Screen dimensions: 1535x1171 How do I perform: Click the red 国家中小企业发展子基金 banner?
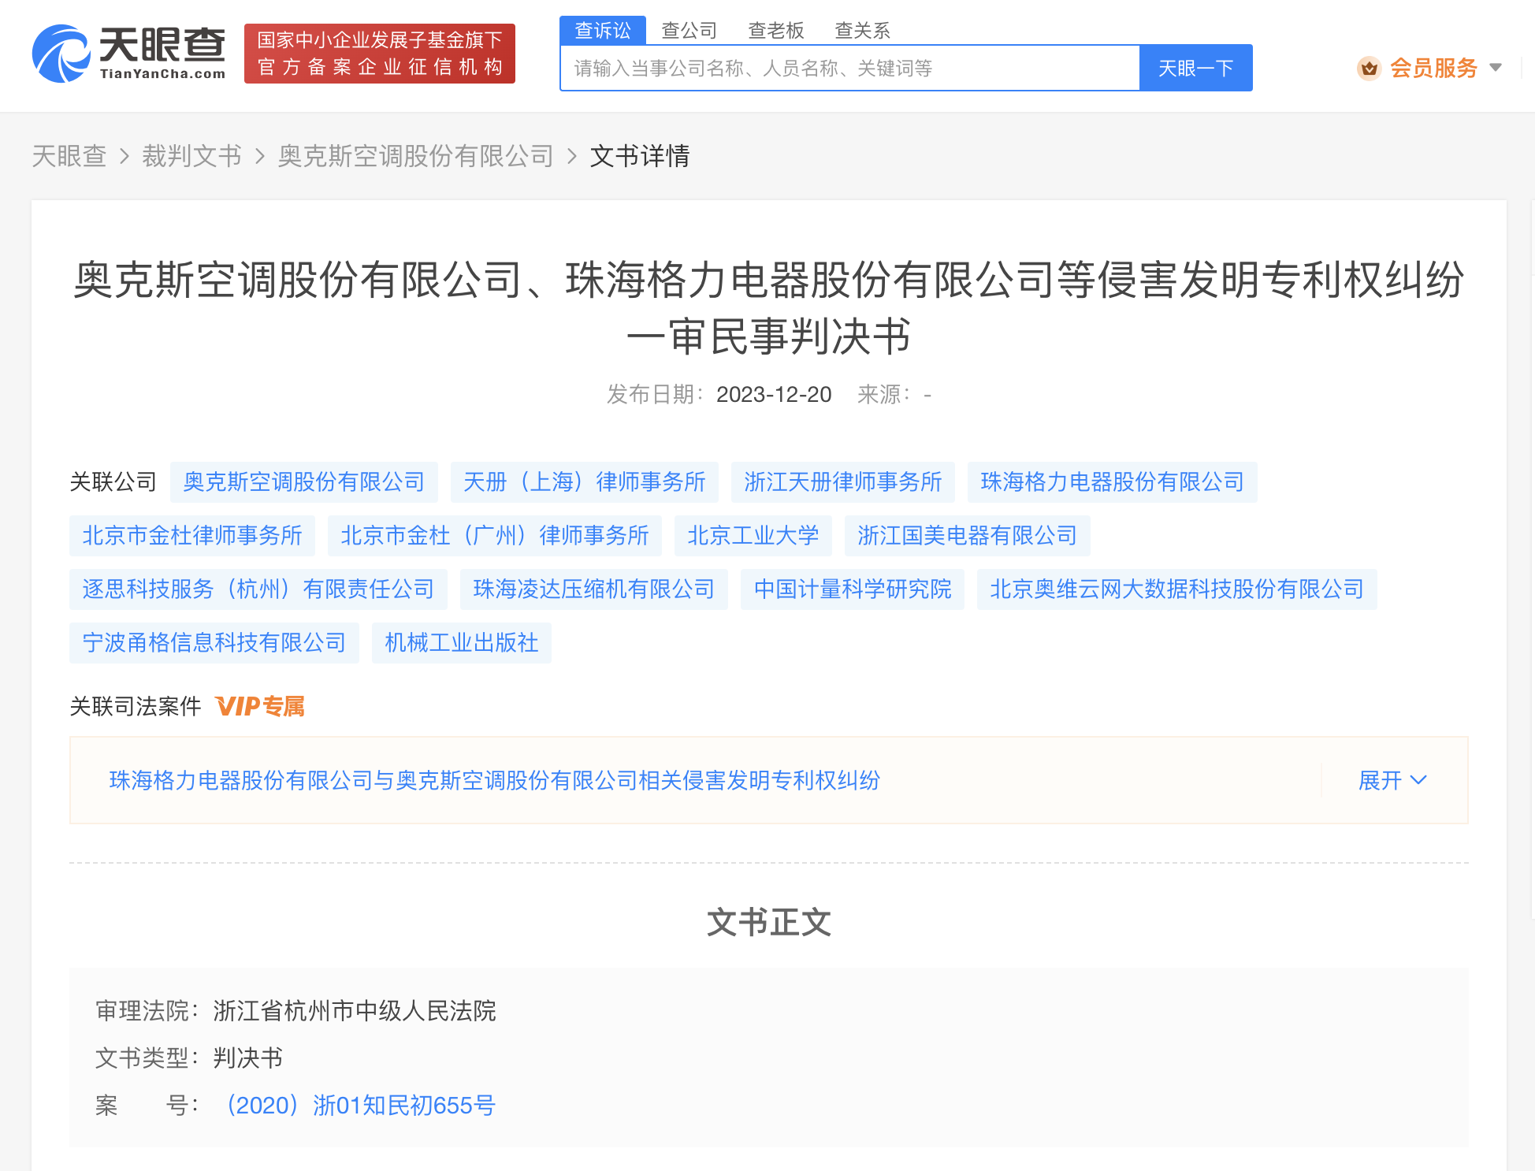coord(380,54)
